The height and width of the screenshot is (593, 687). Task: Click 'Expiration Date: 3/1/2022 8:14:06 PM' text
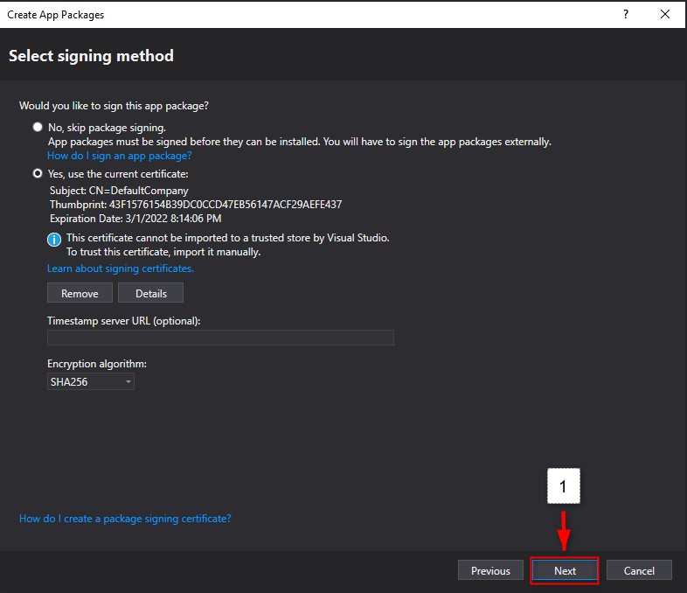pyautogui.click(x=135, y=219)
